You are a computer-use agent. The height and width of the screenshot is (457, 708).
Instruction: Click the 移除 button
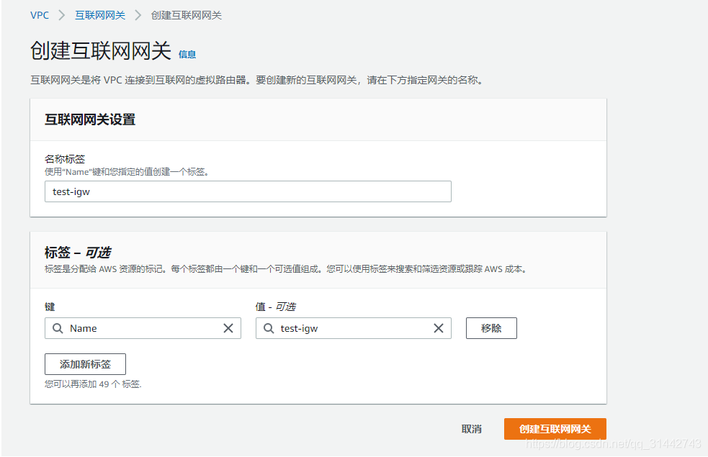tap(491, 328)
